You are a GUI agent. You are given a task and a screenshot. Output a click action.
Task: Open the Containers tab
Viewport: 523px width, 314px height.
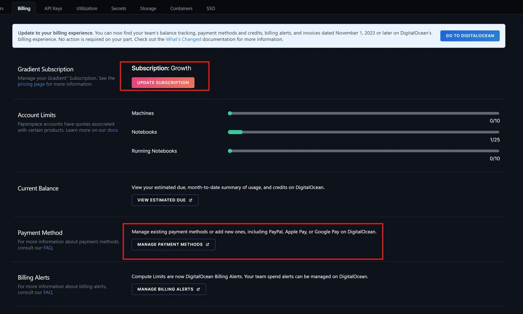coord(181,8)
